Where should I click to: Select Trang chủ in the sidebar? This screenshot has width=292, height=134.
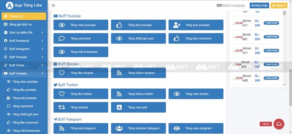pyautogui.click(x=24, y=16)
